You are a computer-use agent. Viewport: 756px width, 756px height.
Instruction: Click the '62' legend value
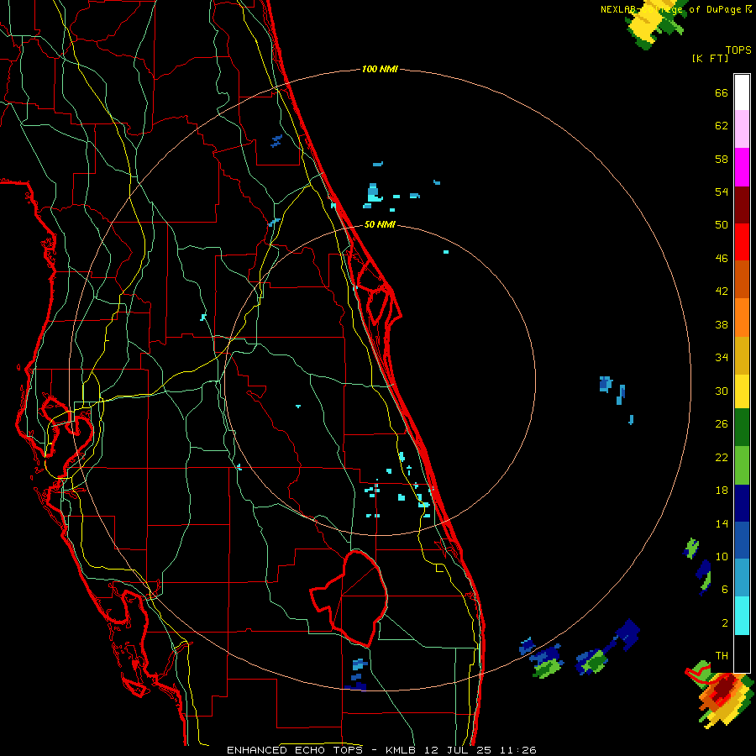point(722,126)
